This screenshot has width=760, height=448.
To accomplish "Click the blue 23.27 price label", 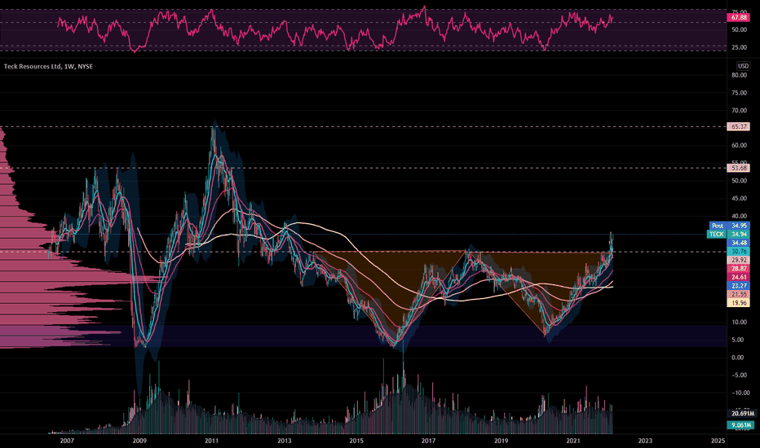I will 738,286.
